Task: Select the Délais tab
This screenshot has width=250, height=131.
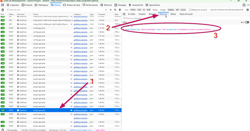Action: [x=173, y=14]
